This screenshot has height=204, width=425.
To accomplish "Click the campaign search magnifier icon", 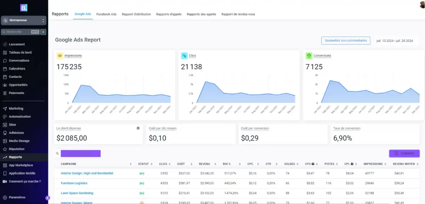I will click(57, 153).
